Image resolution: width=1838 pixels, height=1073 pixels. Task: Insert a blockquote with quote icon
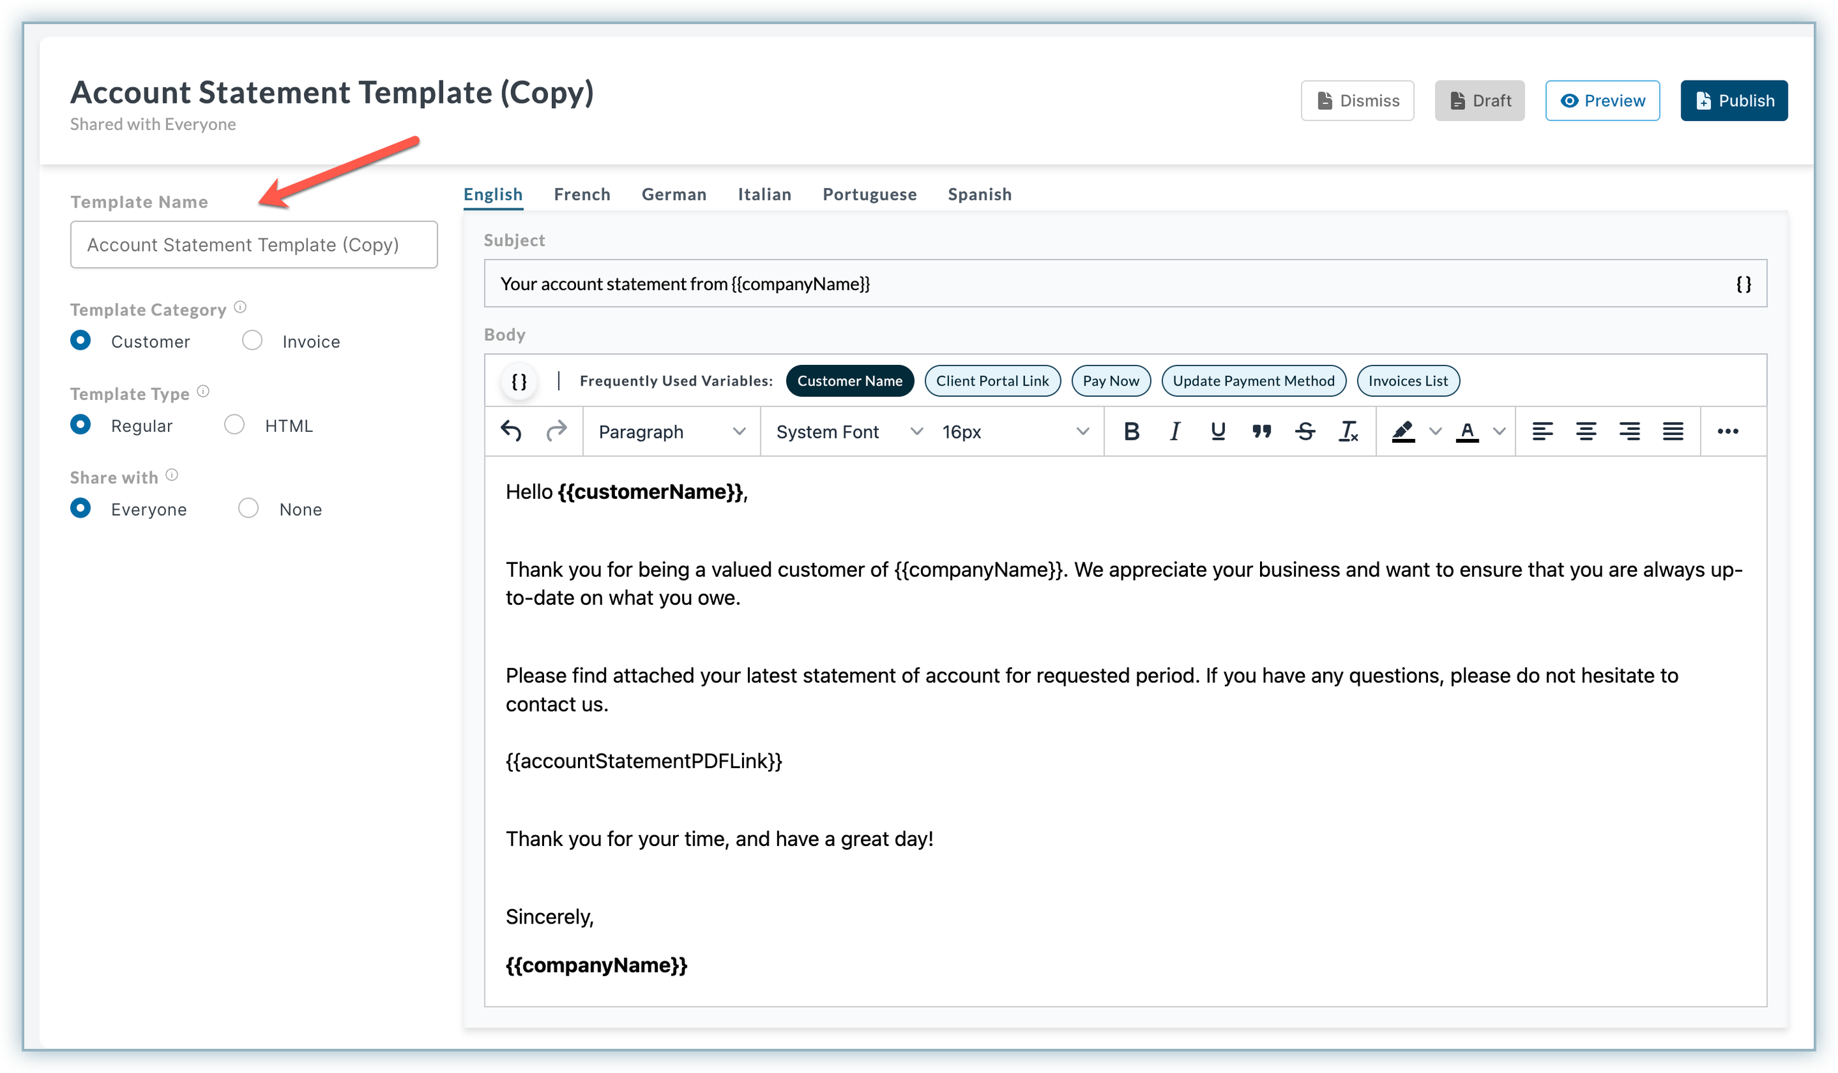(1262, 432)
